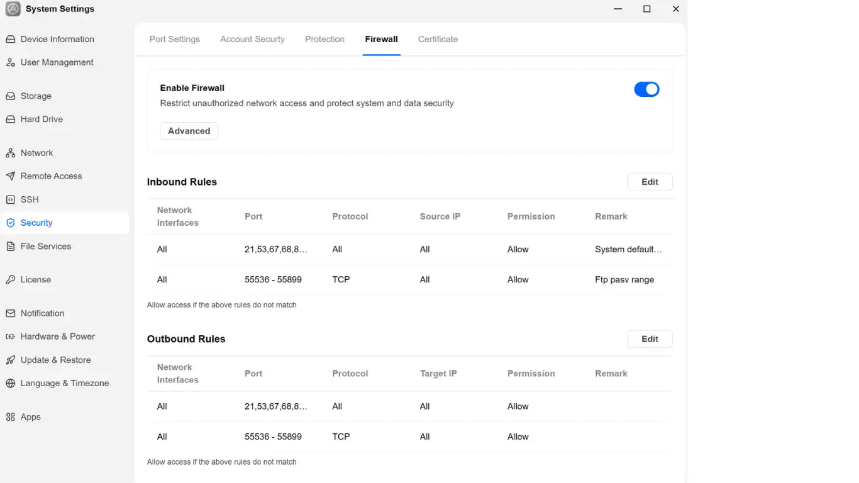Edit the Inbound Rules
Viewport: 859px width, 483px height.
[650, 182]
